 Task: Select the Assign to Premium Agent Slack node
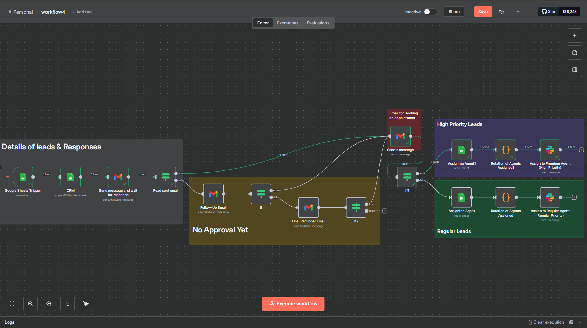[550, 150]
